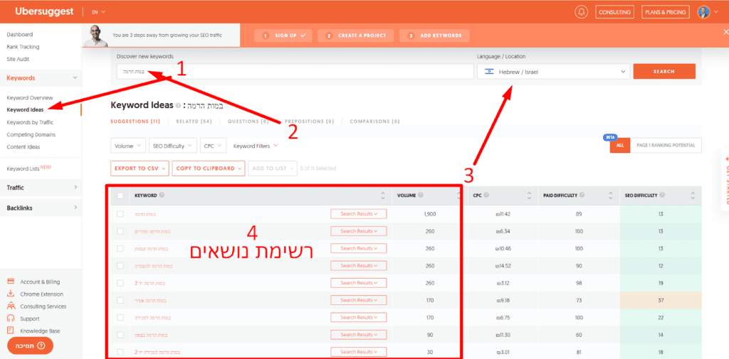The height and width of the screenshot is (359, 729).
Task: Tick checkbox for the row with CPC 3.12
Action: pyautogui.click(x=120, y=282)
